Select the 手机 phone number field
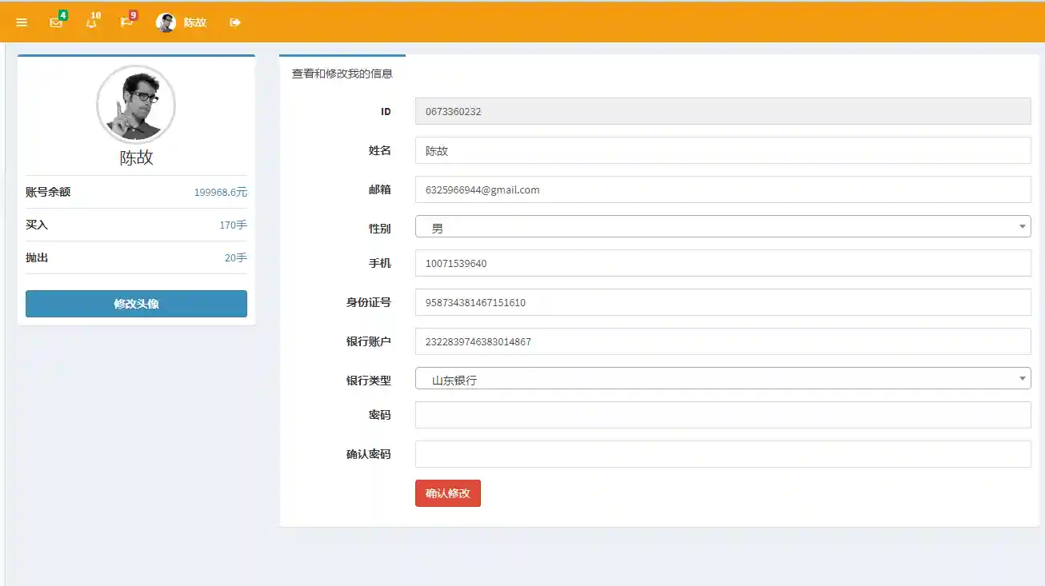Image resolution: width=1045 pixels, height=586 pixels. pos(721,263)
